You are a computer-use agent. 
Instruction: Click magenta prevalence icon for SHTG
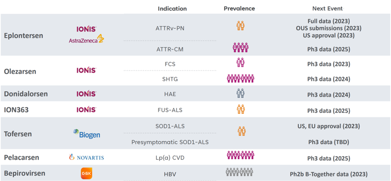pos(240,78)
